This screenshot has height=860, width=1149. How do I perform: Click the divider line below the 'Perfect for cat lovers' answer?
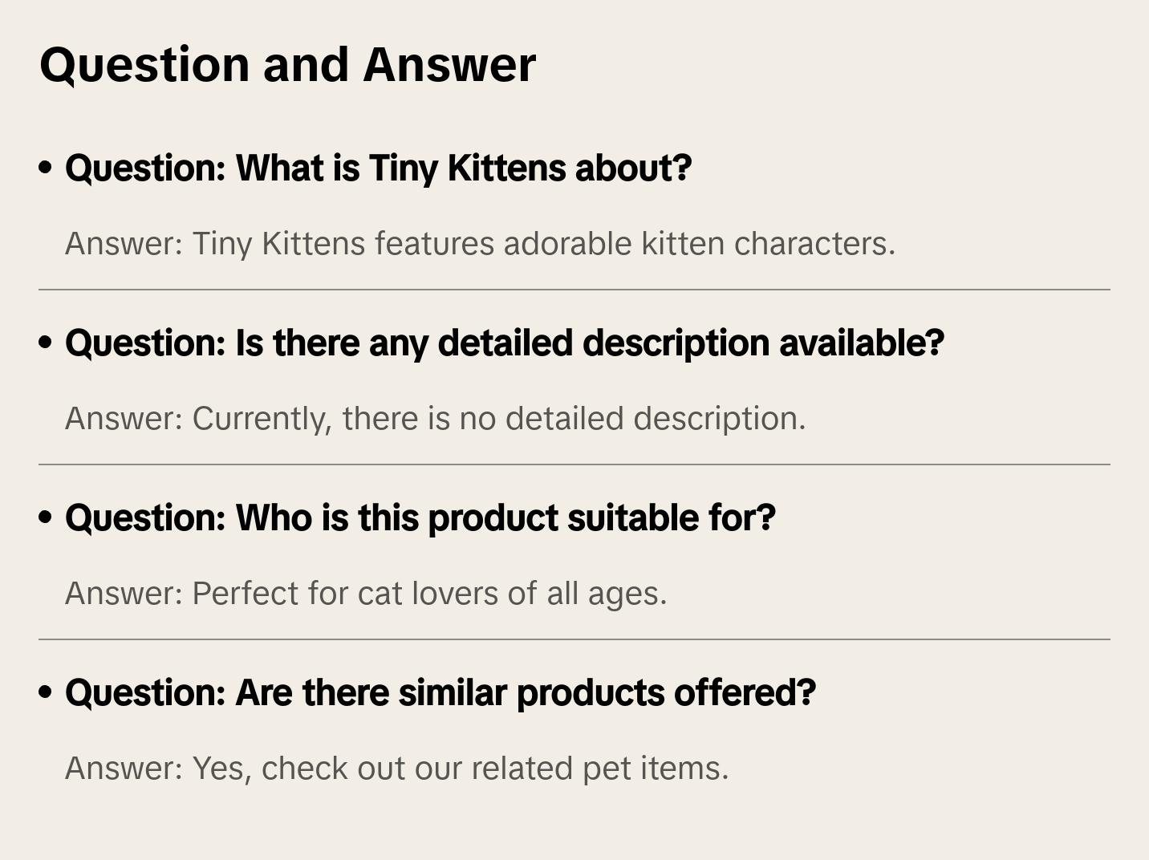(x=574, y=639)
